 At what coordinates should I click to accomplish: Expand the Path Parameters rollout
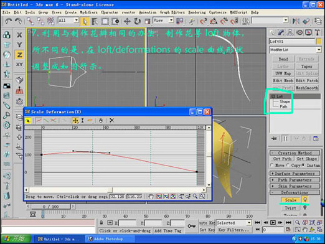tap(294, 180)
